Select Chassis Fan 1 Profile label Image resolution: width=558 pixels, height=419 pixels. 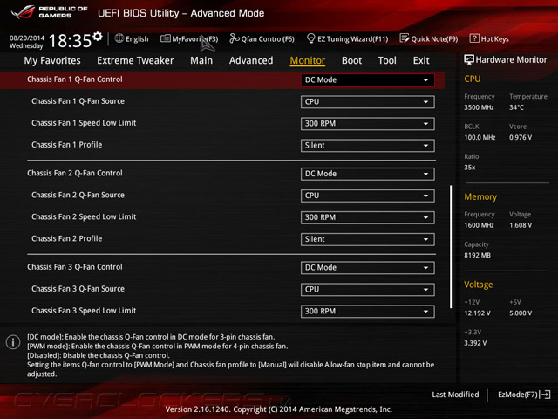click(x=66, y=145)
